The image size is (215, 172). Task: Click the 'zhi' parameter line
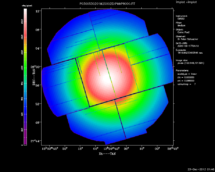coord(186,81)
